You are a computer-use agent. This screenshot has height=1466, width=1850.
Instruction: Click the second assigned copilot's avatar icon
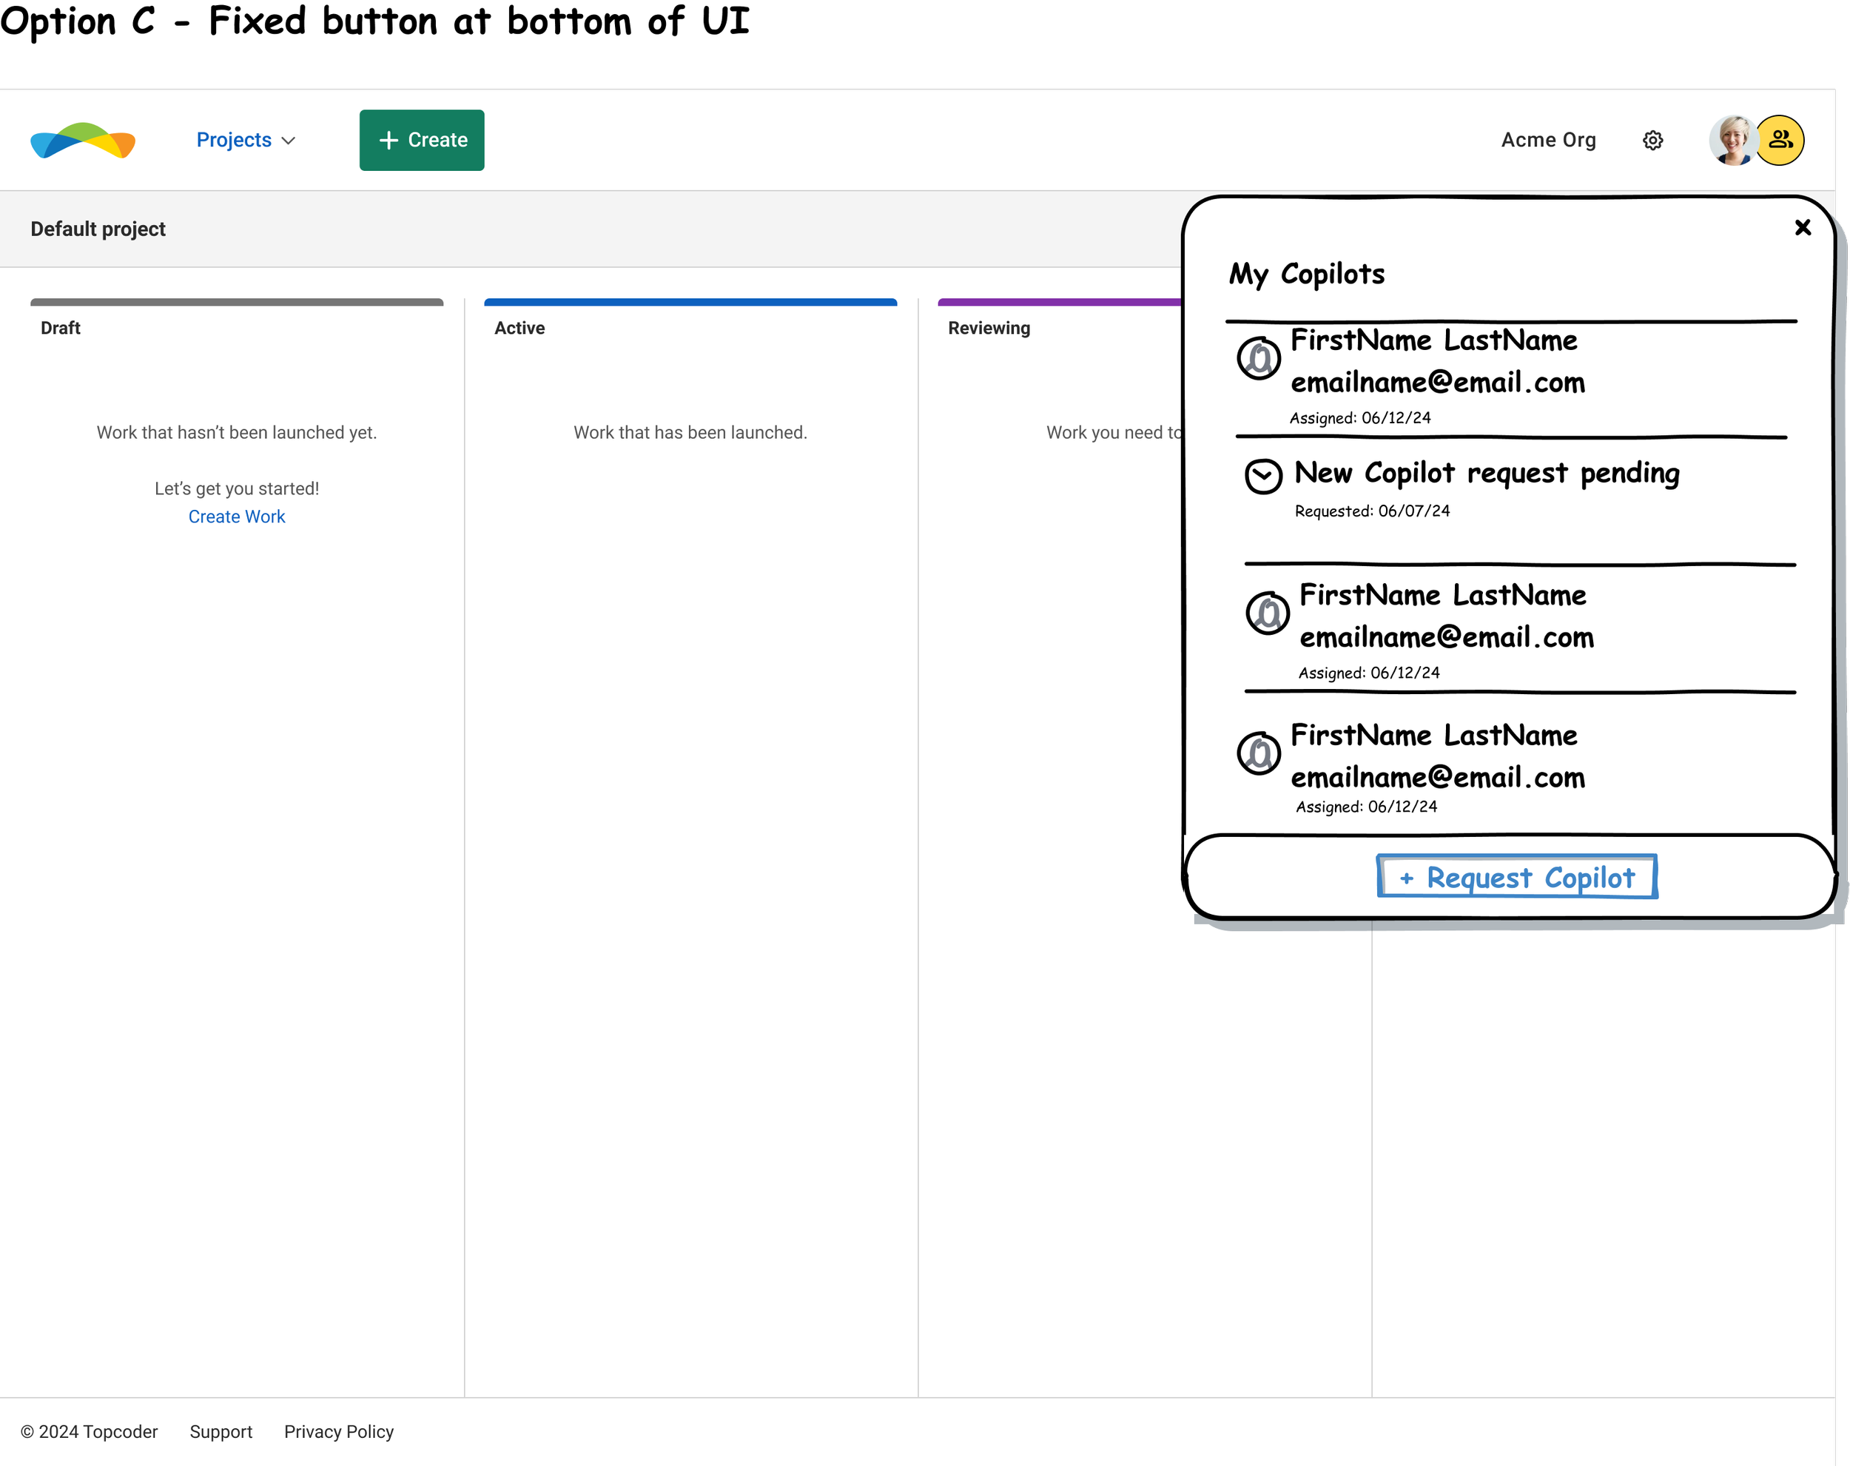pos(1268,613)
